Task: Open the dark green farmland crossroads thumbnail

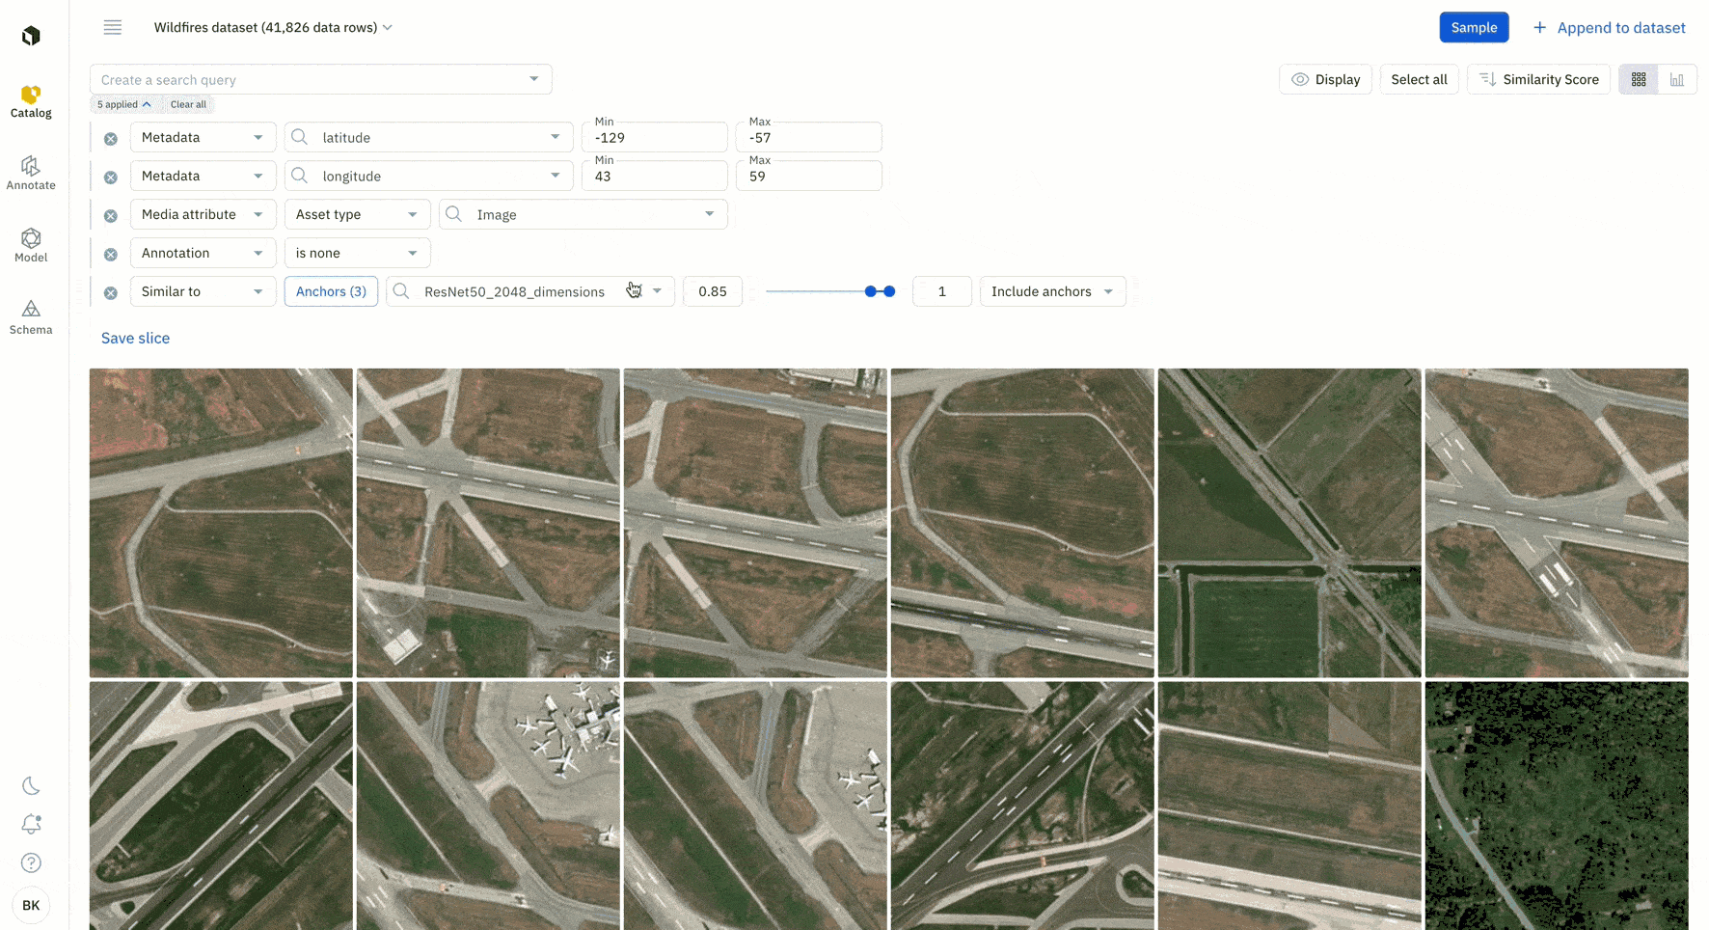Action: [x=1289, y=523]
